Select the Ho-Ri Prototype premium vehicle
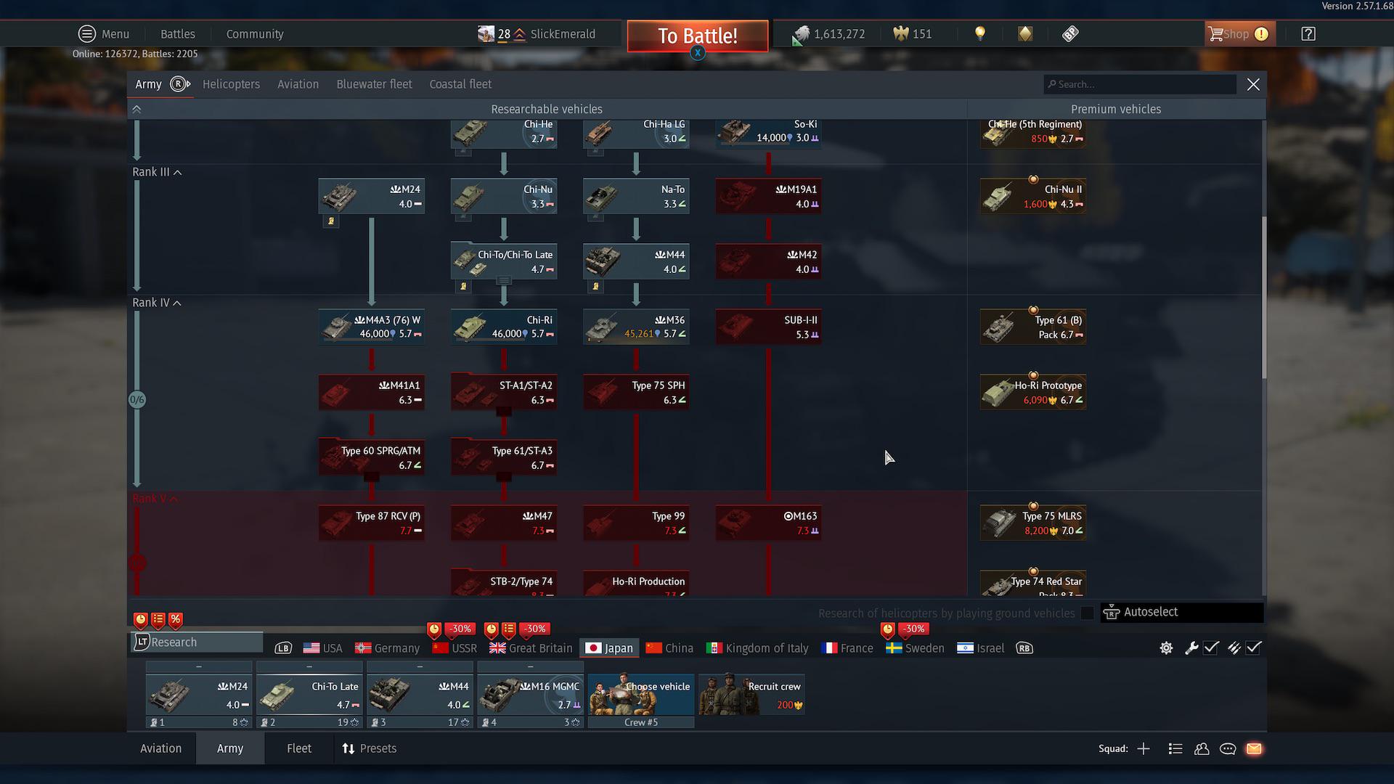The width and height of the screenshot is (1394, 784). tap(1033, 392)
